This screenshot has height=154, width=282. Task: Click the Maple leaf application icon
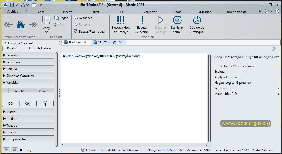click(5, 5)
